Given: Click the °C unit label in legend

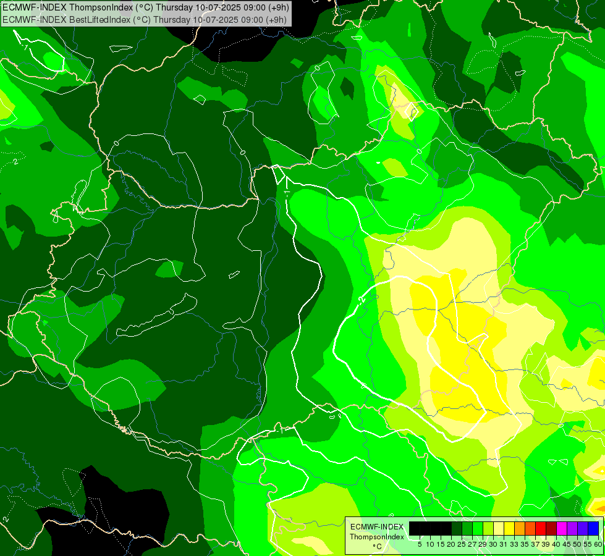Looking at the screenshot, I should coord(378,546).
